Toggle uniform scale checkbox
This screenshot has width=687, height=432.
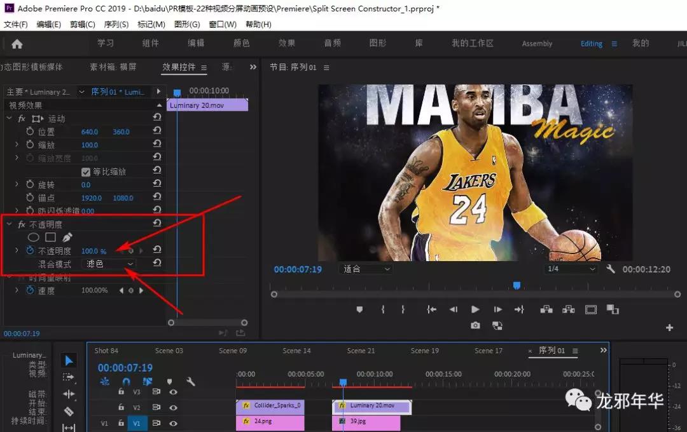(x=86, y=172)
